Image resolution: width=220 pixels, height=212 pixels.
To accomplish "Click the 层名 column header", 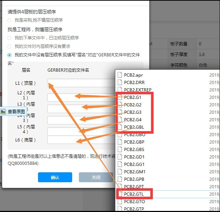I will [26, 70].
